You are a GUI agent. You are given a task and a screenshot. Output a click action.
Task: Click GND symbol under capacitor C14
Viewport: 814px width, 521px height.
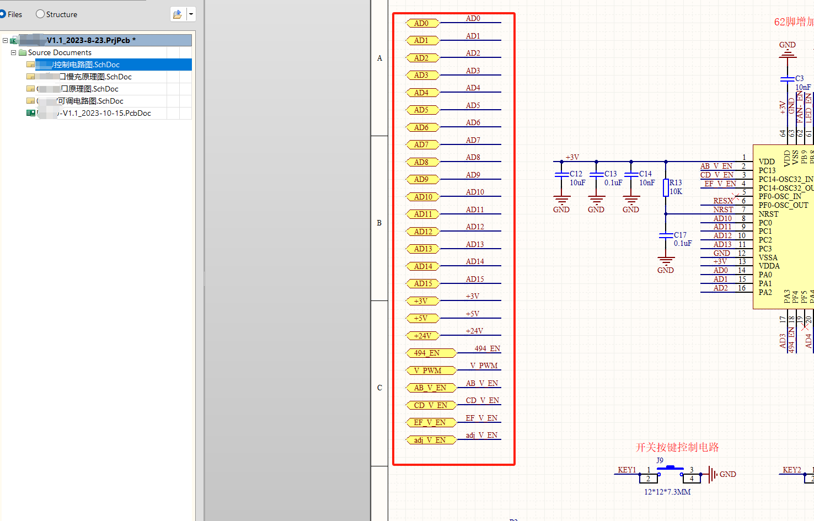(631, 205)
